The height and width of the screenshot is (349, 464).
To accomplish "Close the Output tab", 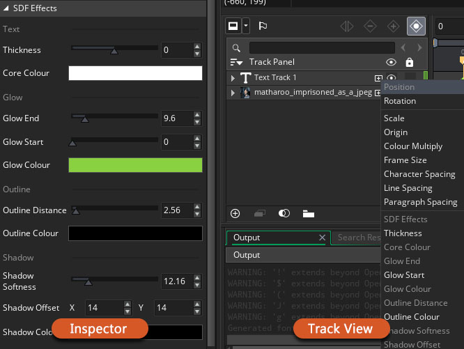I will tap(323, 238).
